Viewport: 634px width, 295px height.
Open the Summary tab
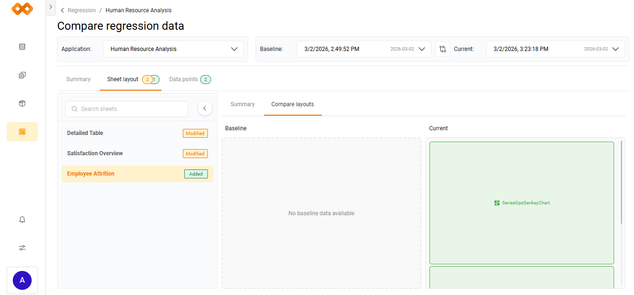(78, 79)
